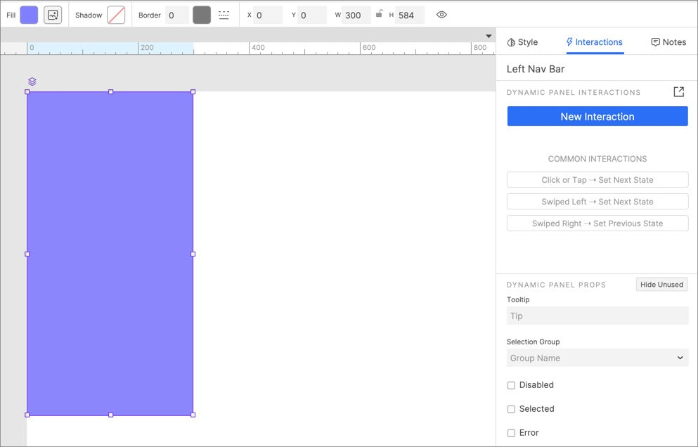Toggle visibility with the eye icon
698x447 pixels.
coord(441,15)
